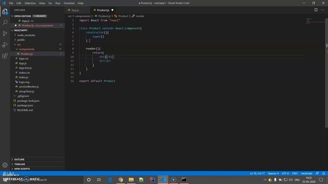
Task: Click Ln 10, Col 17 in status bar
Action: tap(257, 173)
